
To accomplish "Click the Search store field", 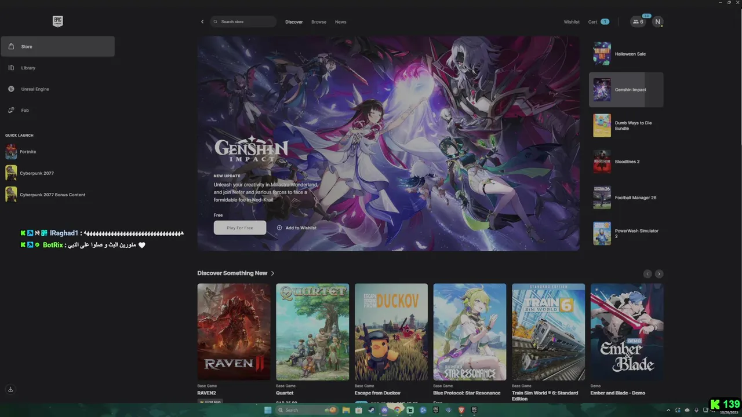I will [x=243, y=21].
